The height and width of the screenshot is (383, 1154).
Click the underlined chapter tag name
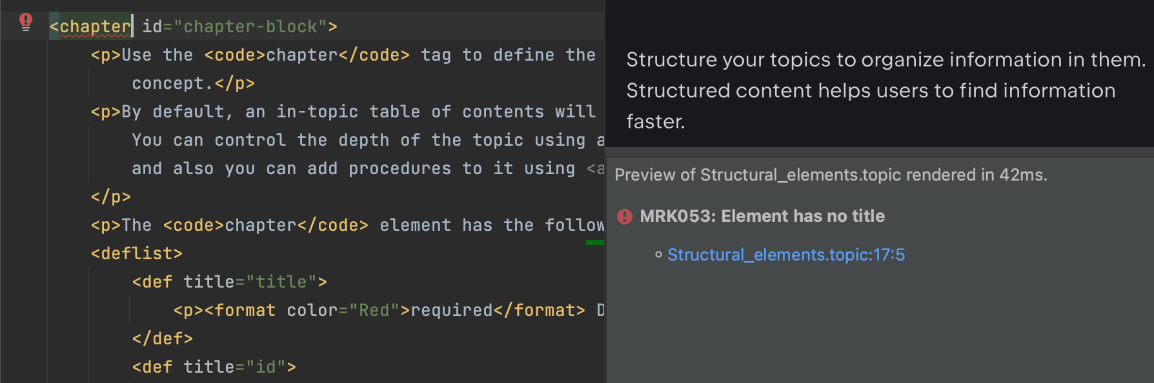[x=95, y=27]
